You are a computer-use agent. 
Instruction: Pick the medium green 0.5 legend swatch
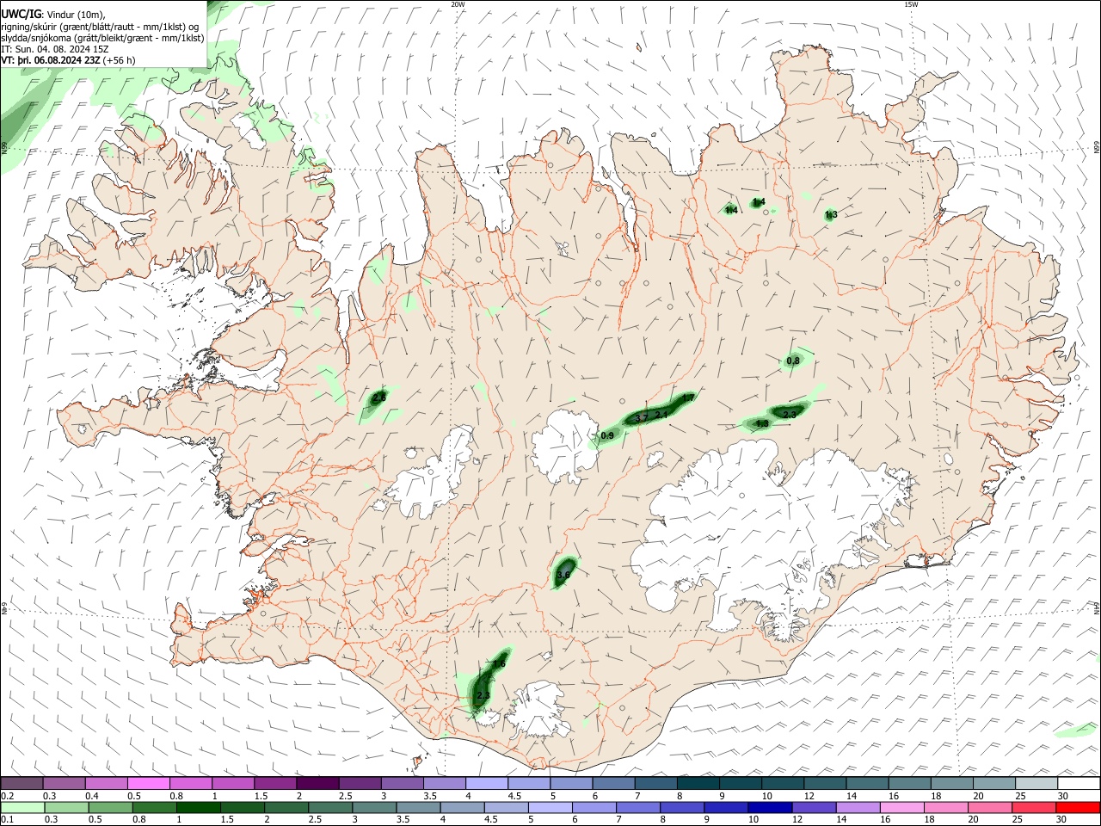[x=112, y=806]
